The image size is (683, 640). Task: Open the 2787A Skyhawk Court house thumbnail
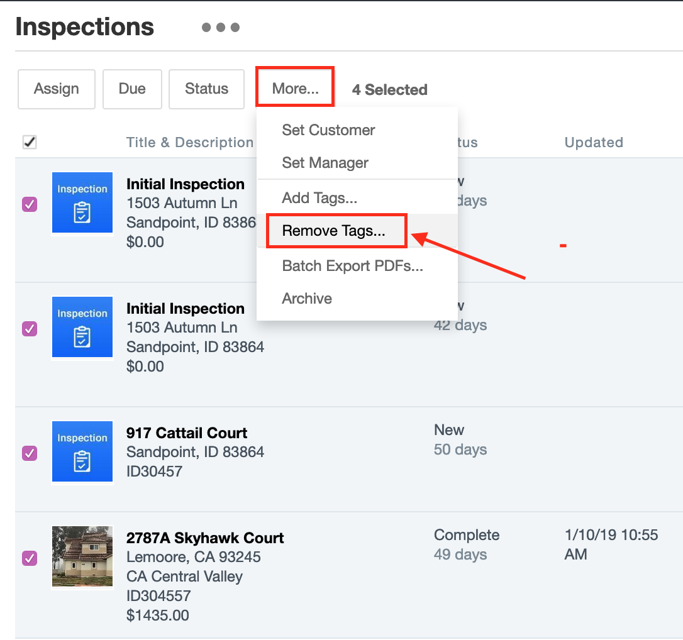[82, 557]
